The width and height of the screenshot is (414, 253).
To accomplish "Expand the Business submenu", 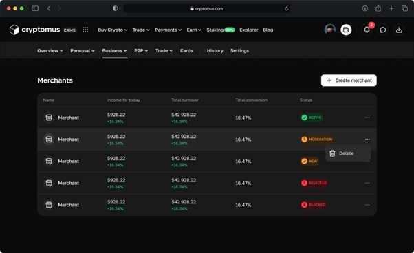I will point(115,50).
